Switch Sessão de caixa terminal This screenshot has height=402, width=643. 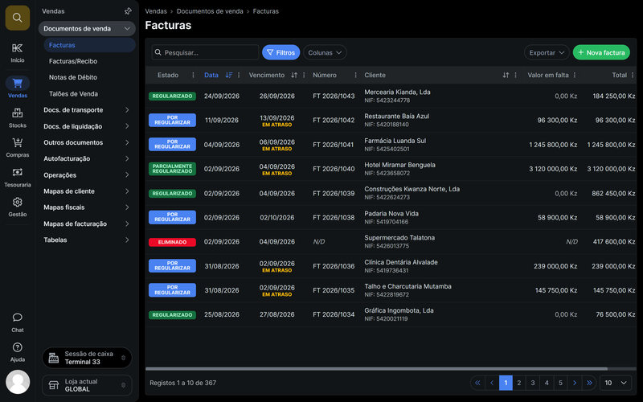click(87, 358)
